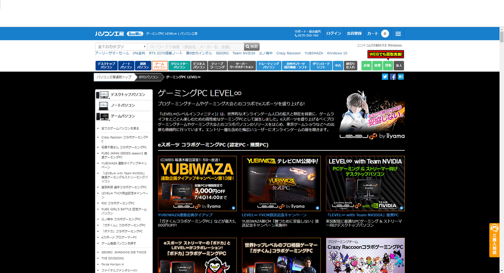The height and width of the screenshot is (273, 504).
Task: Click the LEVEL∞ by iiyama character banner
Action: pos(372,114)
